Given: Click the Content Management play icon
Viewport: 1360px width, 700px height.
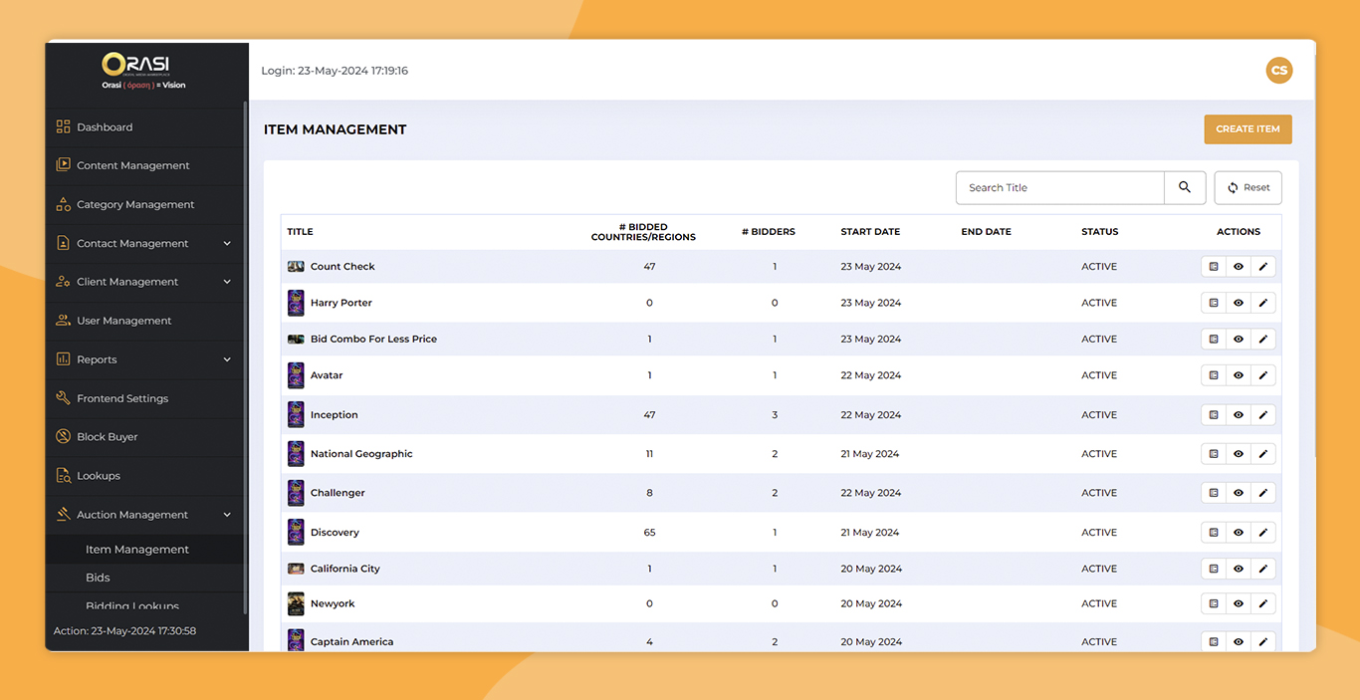Looking at the screenshot, I should (x=63, y=165).
